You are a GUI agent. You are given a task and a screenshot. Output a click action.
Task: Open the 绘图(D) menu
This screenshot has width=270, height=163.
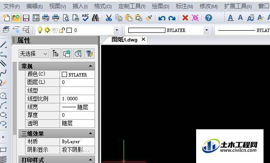(x=160, y=6)
